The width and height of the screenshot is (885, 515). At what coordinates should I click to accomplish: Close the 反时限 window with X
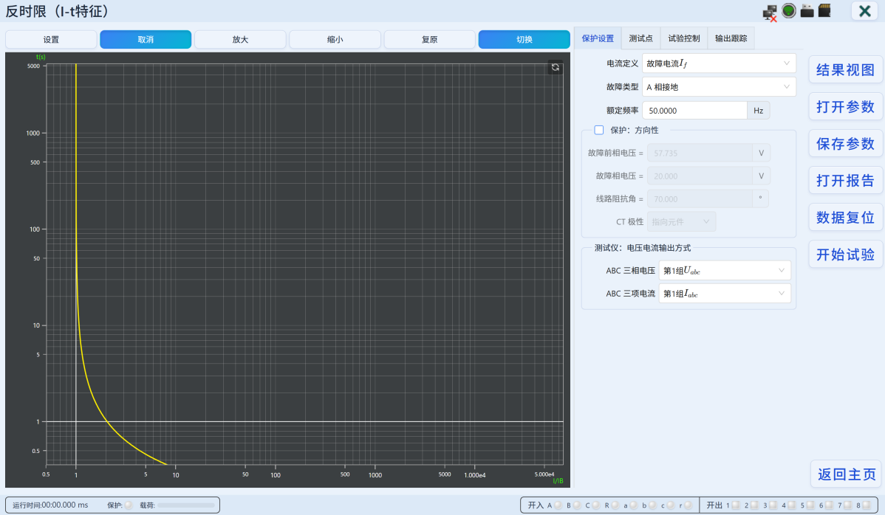tap(864, 11)
